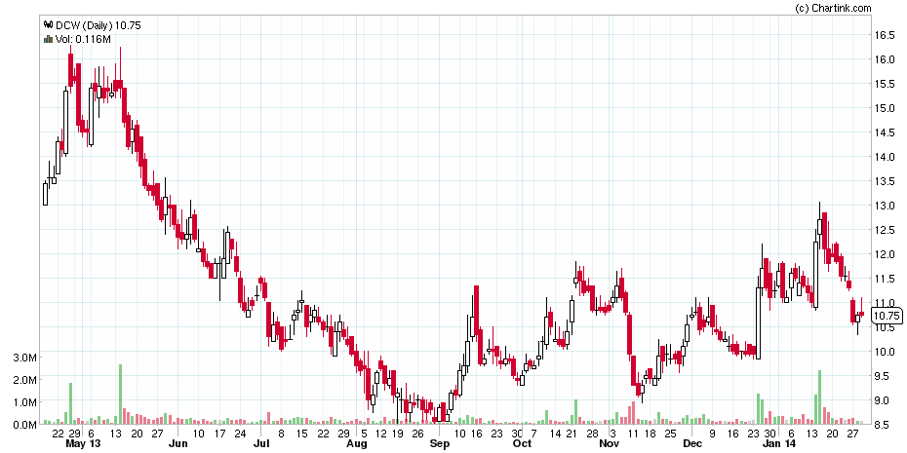
Task: Click the '(c) Chartink.com' credit text
Action: coord(833,8)
